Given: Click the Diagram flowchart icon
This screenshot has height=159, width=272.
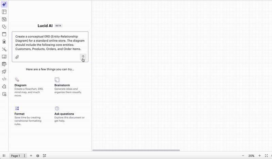Looking at the screenshot, I should click(x=17, y=79).
